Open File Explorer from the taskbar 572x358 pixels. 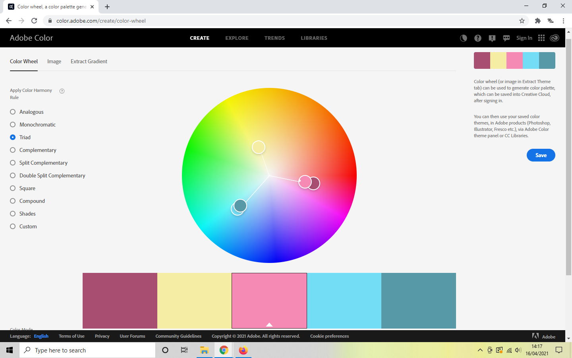click(x=204, y=350)
